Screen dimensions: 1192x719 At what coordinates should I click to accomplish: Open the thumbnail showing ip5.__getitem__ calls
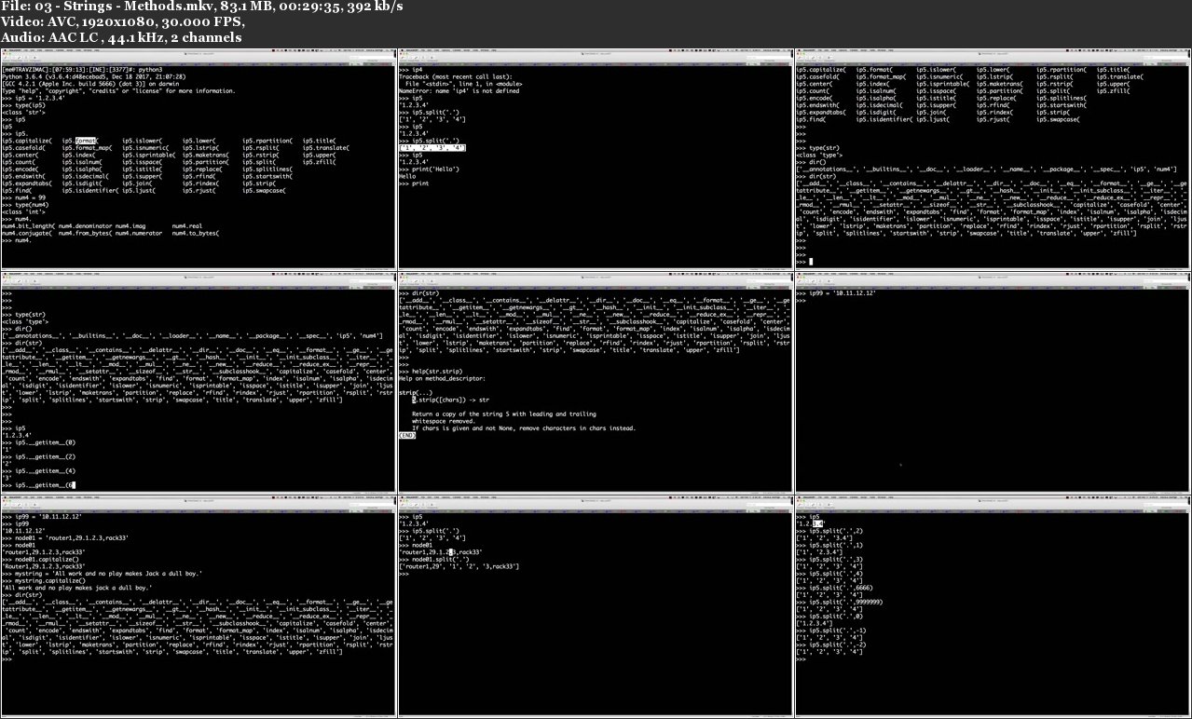[x=199, y=382]
